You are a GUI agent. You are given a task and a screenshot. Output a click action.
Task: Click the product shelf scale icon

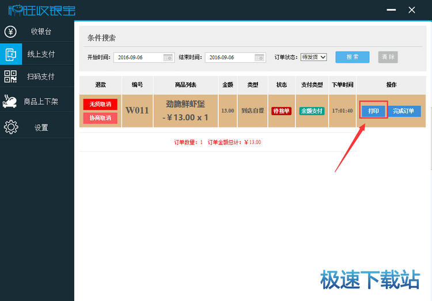coord(10,101)
